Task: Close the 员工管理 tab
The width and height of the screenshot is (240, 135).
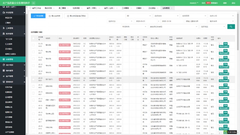Action: point(68,8)
